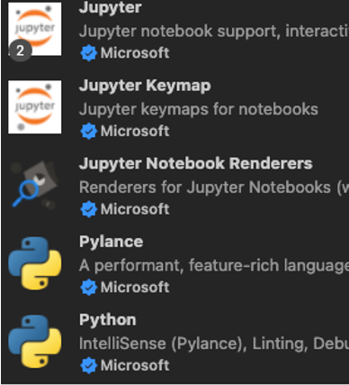The width and height of the screenshot is (349, 385).
Task: Click 'Renderers for Jupyter Notebooks' description
Action: 214,188
